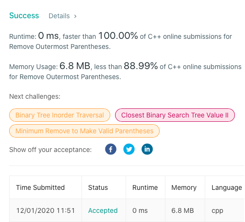
Task: Share acceptance via Twitter icon
Action: pos(129,149)
